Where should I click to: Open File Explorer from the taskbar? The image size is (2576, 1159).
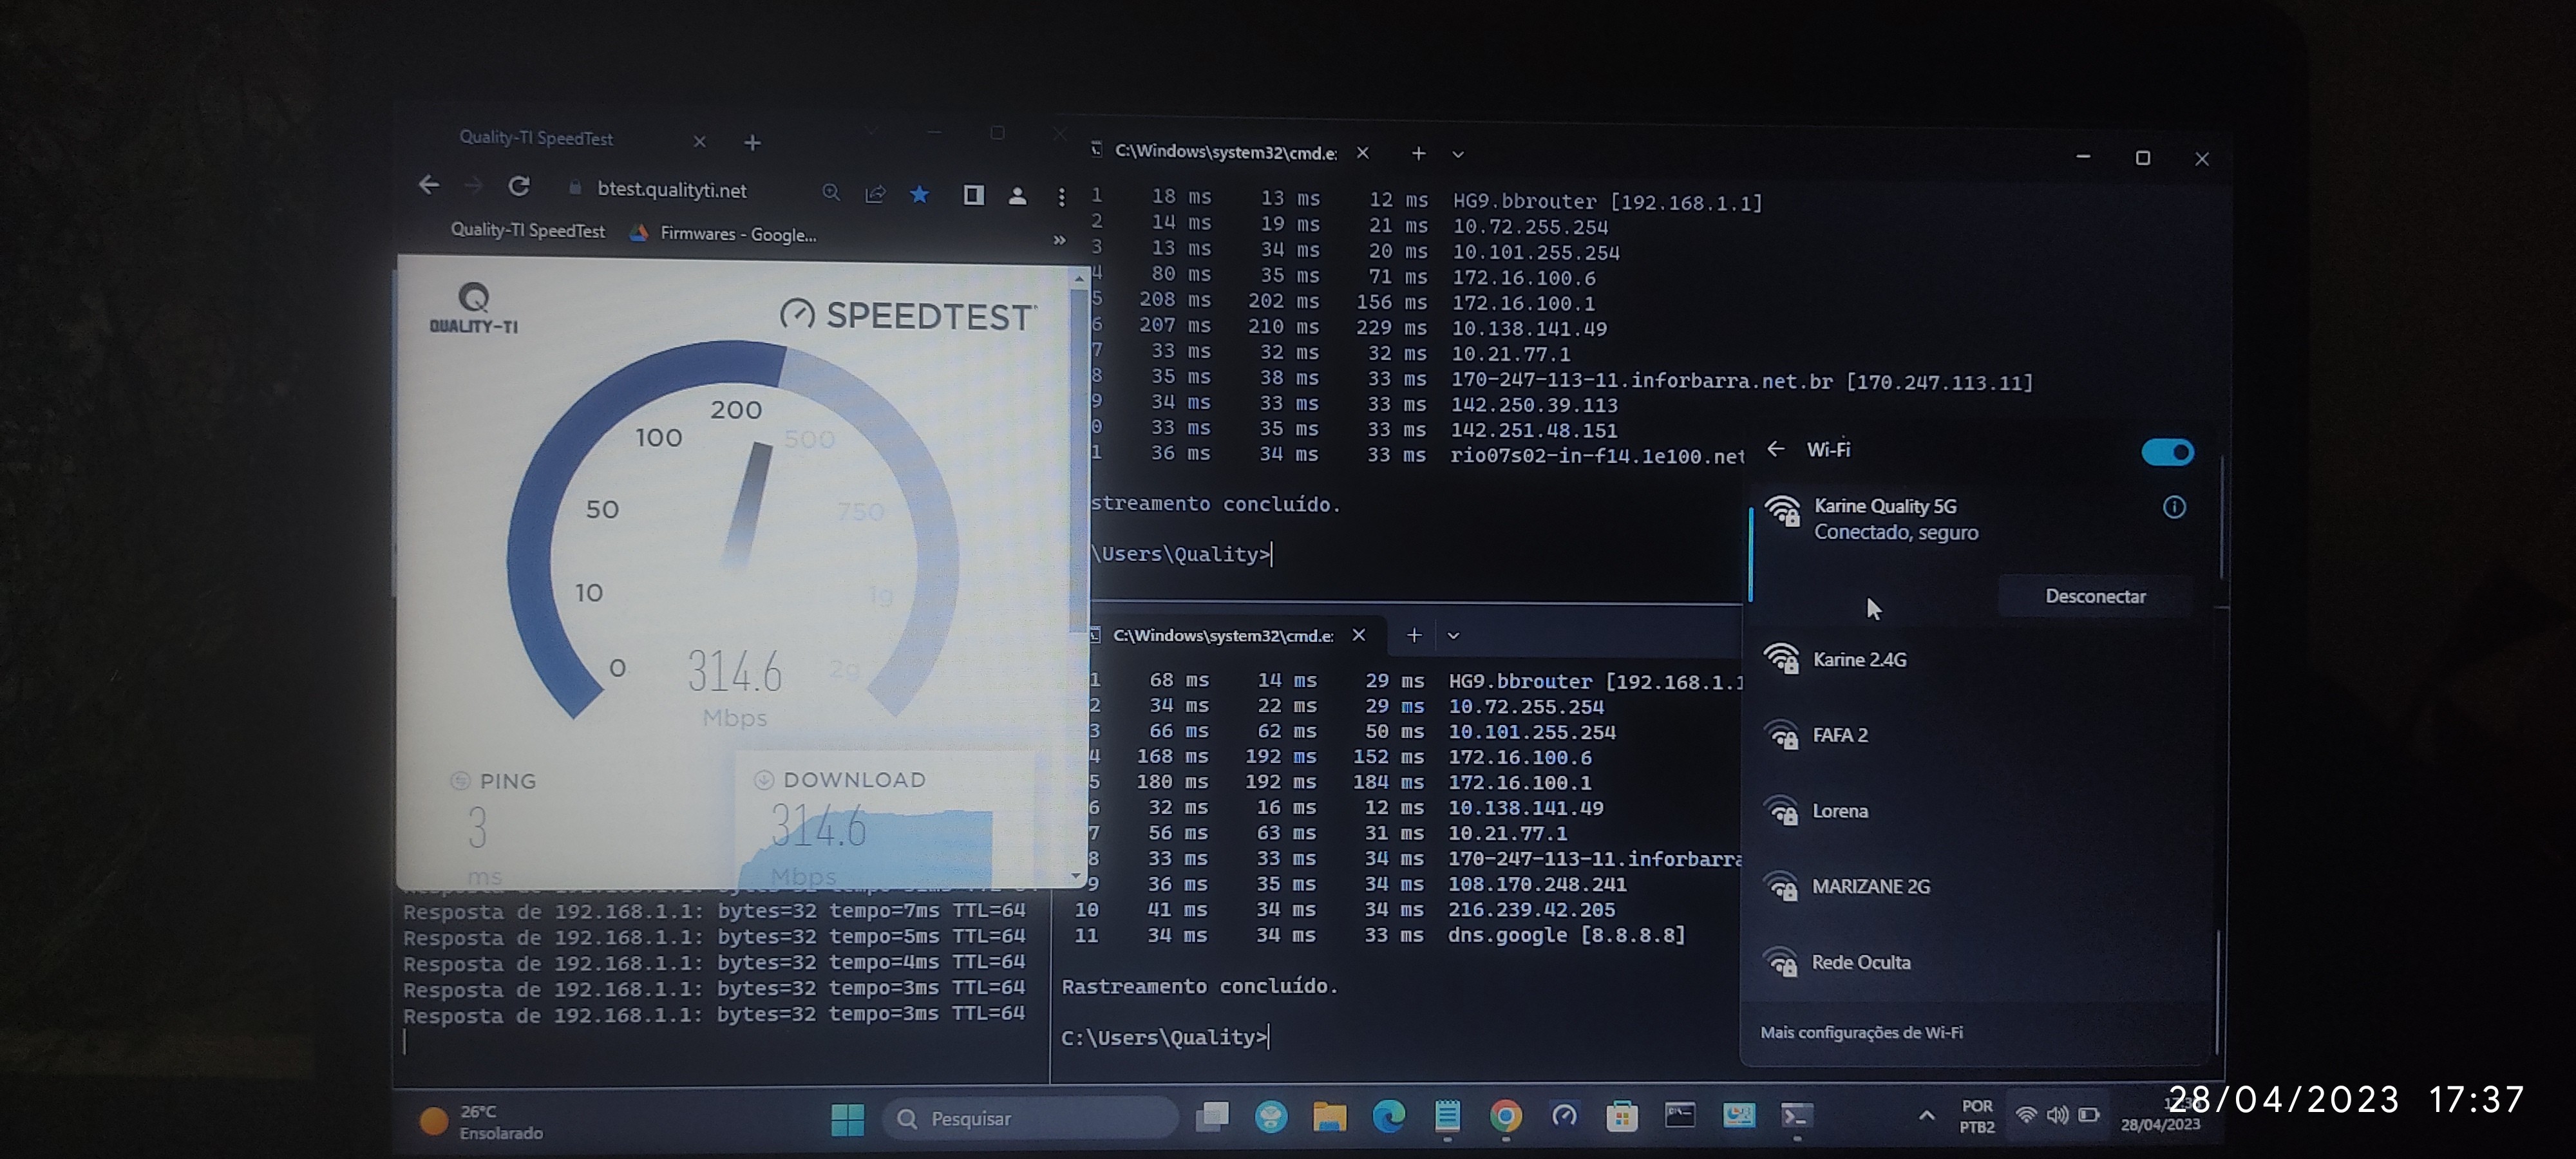(1329, 1116)
